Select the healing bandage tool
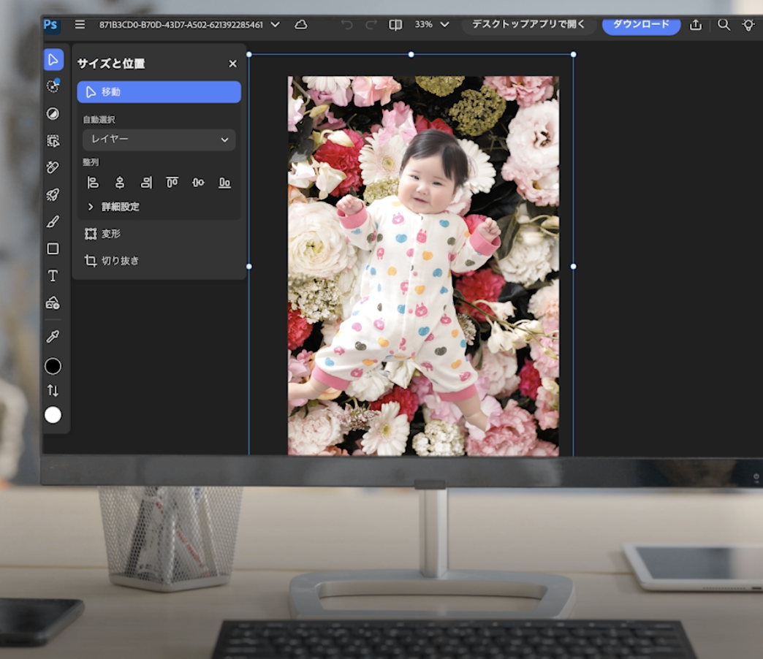Viewport: 763px width, 659px height. 53,167
